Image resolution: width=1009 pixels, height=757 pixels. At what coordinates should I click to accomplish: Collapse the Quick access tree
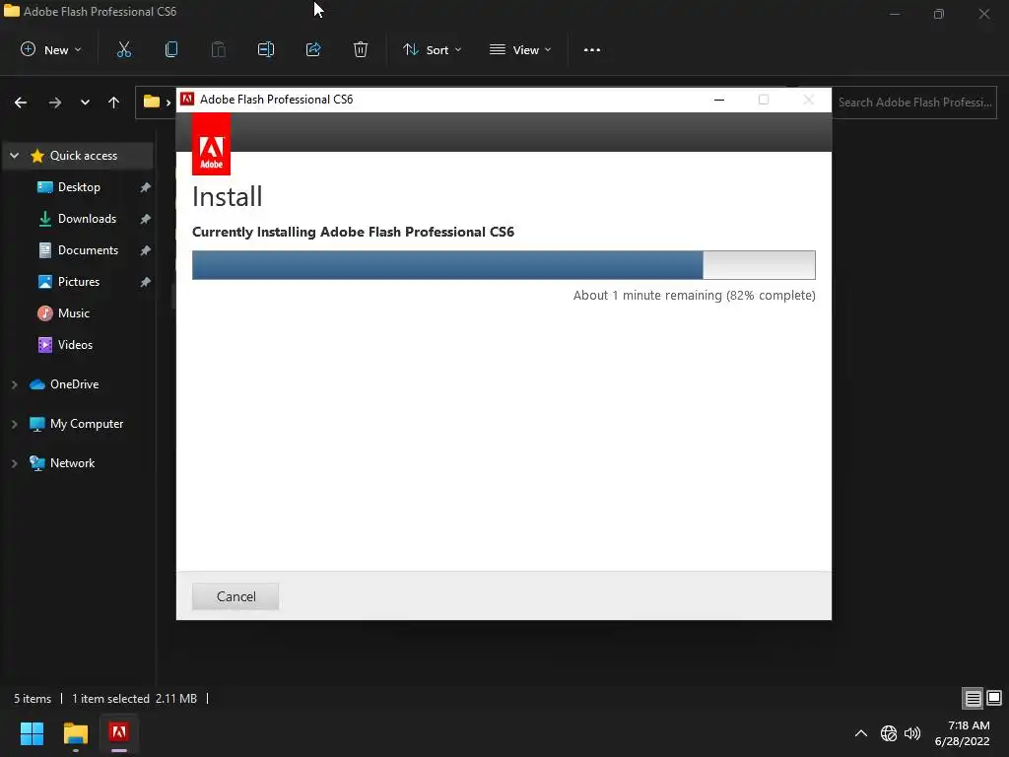tap(14, 156)
